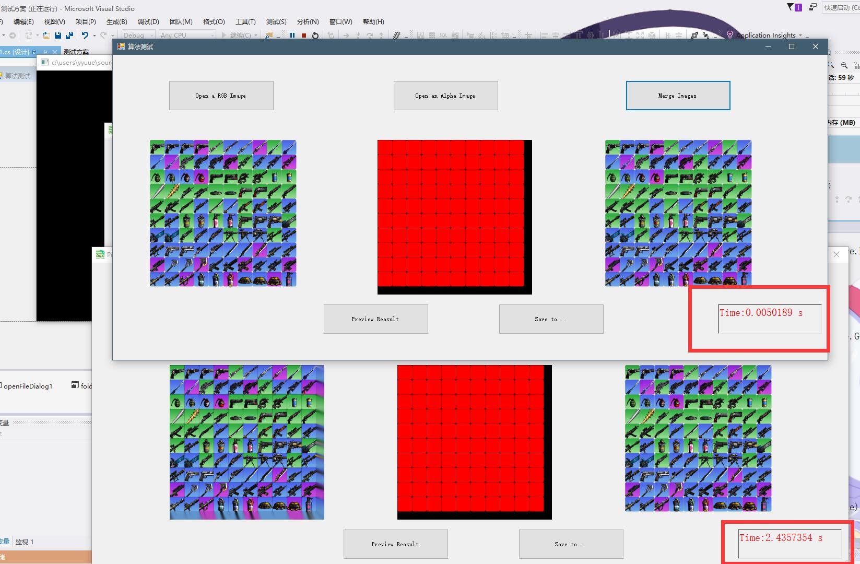Maximize the 算法测试 window
The image size is (860, 564).
coord(792,46)
